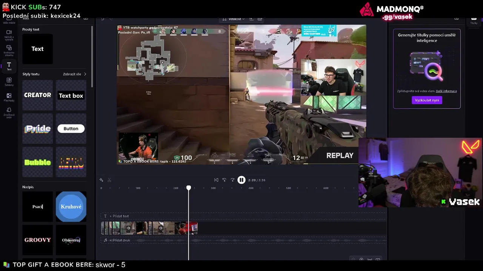Screen dimensions: 483x271
Task: Choose the Ohňostroj fireworks title
Action: [x=71, y=240]
